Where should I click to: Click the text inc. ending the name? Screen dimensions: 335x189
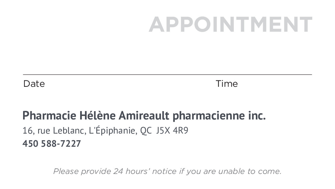257,116
